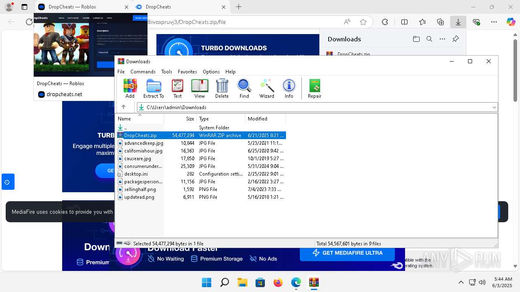The width and height of the screenshot is (520, 292).
Task: Click the WinRAR Add toolbar icon
Action: coord(130,88)
